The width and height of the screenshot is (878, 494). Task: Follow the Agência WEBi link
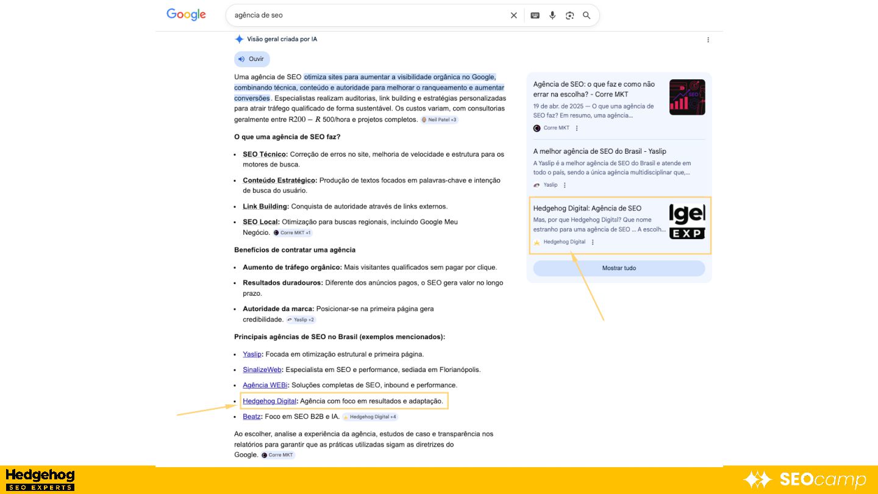tap(265, 385)
